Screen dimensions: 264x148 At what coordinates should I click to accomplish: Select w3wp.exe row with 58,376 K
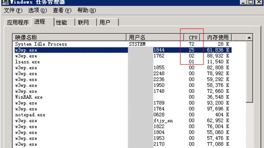pos(122,85)
